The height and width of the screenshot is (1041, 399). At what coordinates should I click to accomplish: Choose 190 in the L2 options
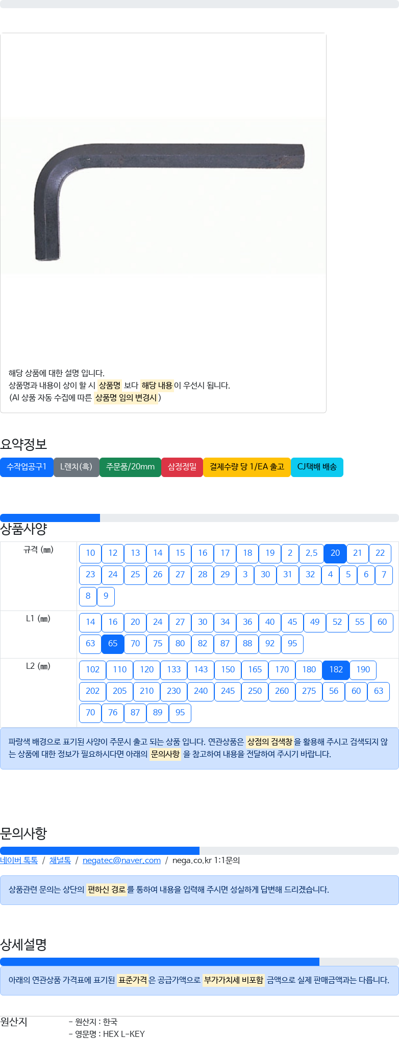pos(363,670)
